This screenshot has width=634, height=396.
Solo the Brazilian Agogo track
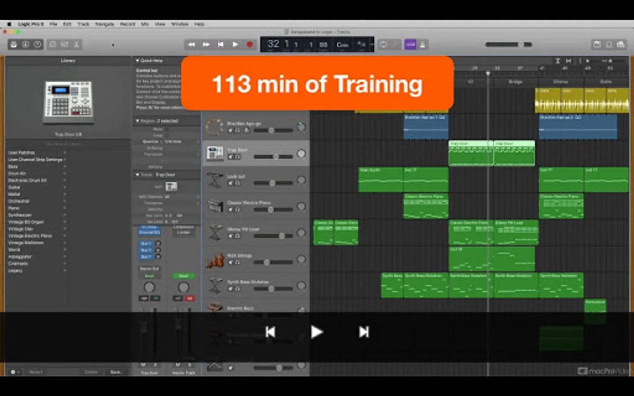tap(238, 130)
